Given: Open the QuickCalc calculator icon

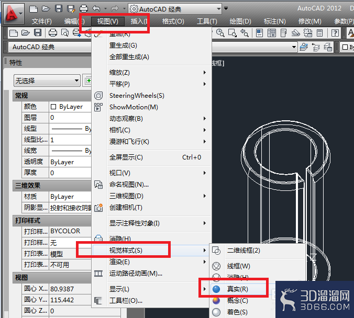Looking at the screenshot, I should tap(319, 33).
